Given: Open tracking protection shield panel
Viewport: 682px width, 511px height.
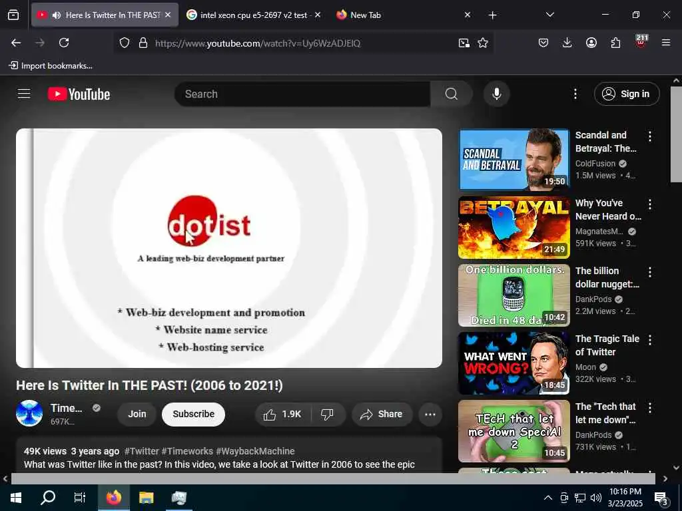Looking at the screenshot, I should pos(125,43).
